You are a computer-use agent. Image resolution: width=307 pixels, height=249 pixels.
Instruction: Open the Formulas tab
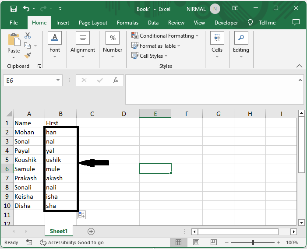coord(127,23)
